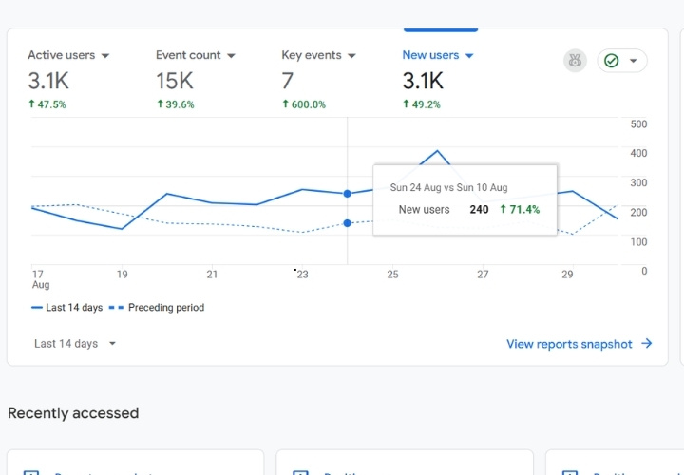684x475 pixels.
Task: Open the Last 14 days date selector
Action: pyautogui.click(x=75, y=344)
